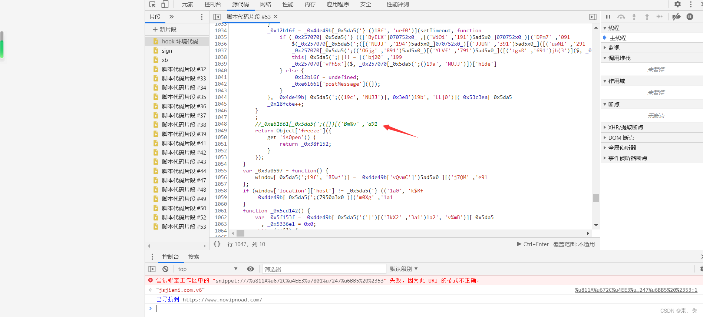703x317 pixels.
Task: Switch to the 控制台 tab at top
Action: [213, 4]
